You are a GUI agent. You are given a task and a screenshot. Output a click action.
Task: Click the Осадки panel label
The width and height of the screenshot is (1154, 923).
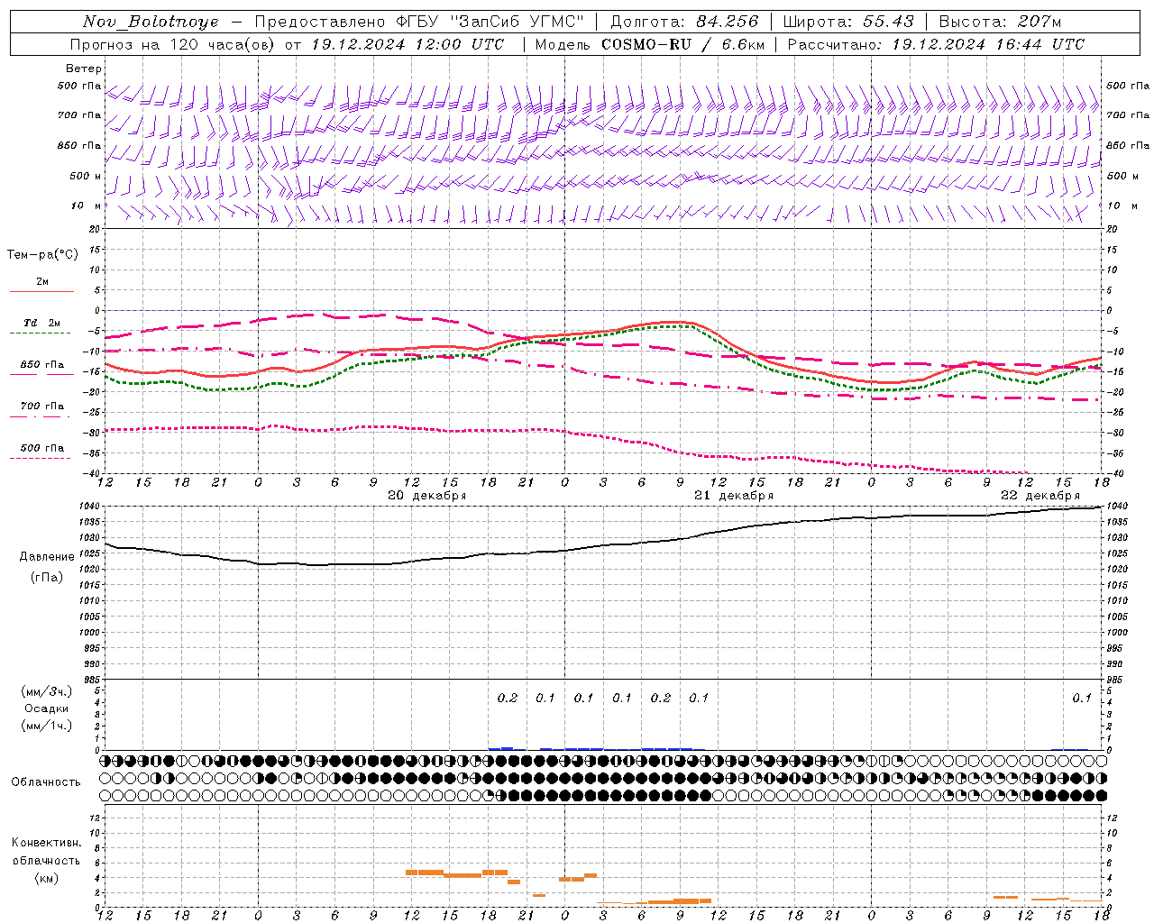click(x=46, y=708)
